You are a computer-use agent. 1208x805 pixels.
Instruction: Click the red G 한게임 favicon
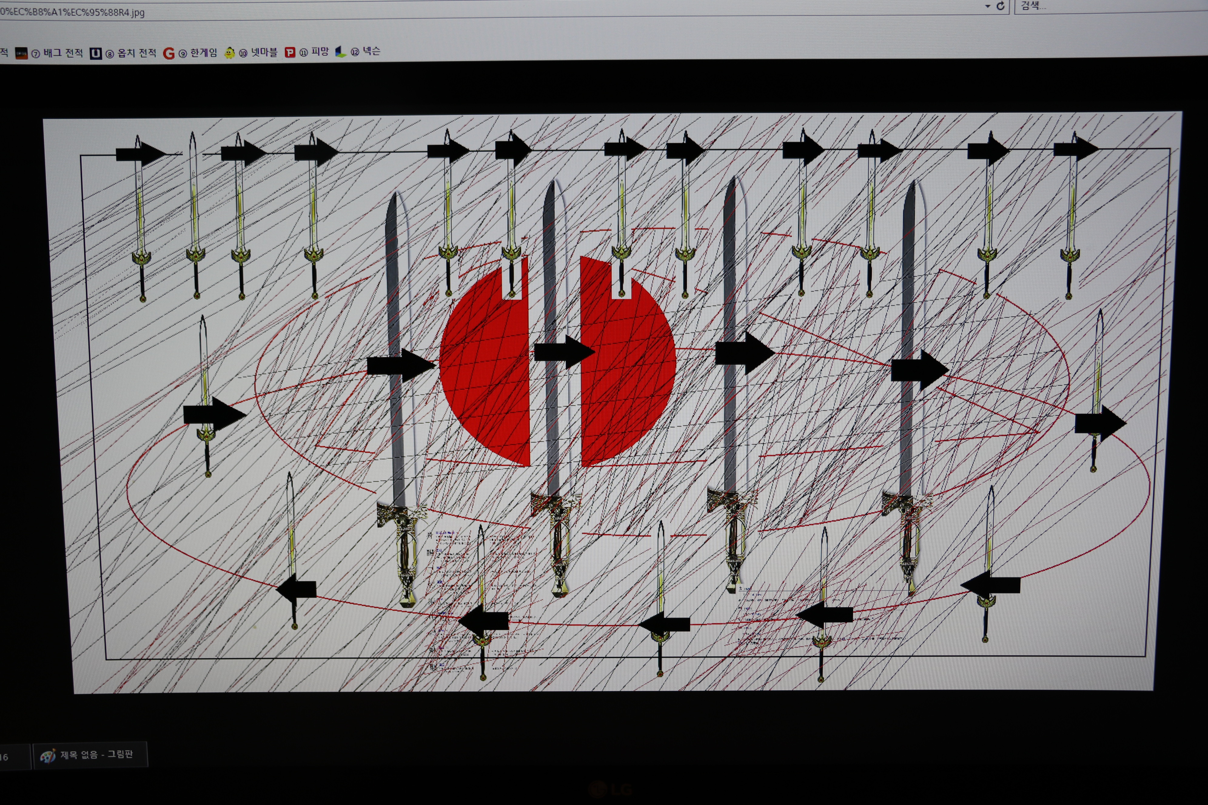point(169,53)
